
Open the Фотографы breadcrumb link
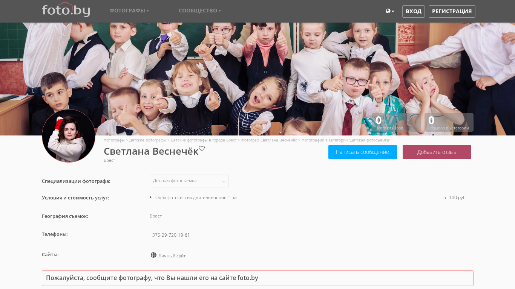point(114,140)
